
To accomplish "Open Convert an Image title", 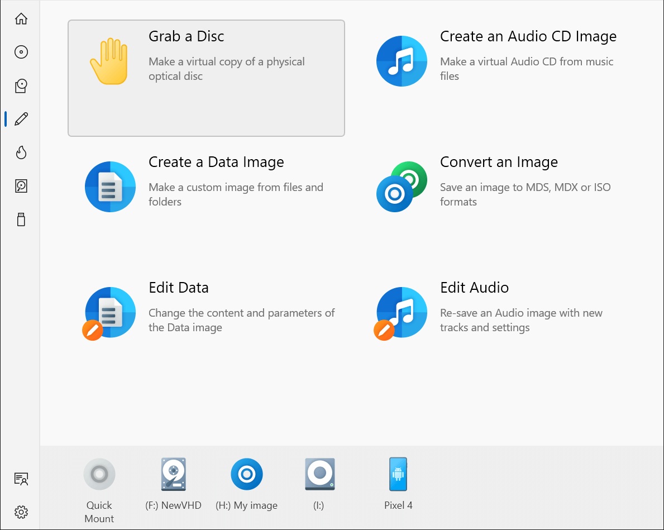I will (x=499, y=163).
